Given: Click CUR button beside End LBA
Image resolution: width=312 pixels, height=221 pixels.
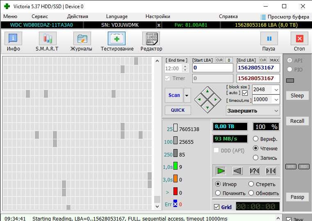Looking at the screenshot, I should pos(263,60).
